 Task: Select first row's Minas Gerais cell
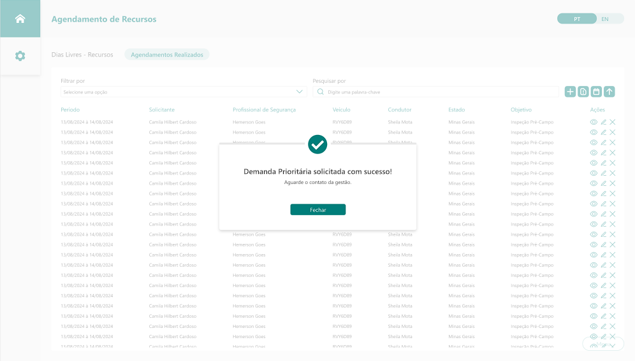tap(461, 122)
